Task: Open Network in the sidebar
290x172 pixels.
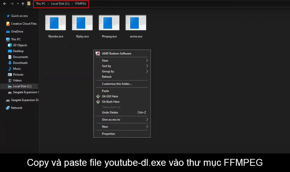Action: click(17, 108)
